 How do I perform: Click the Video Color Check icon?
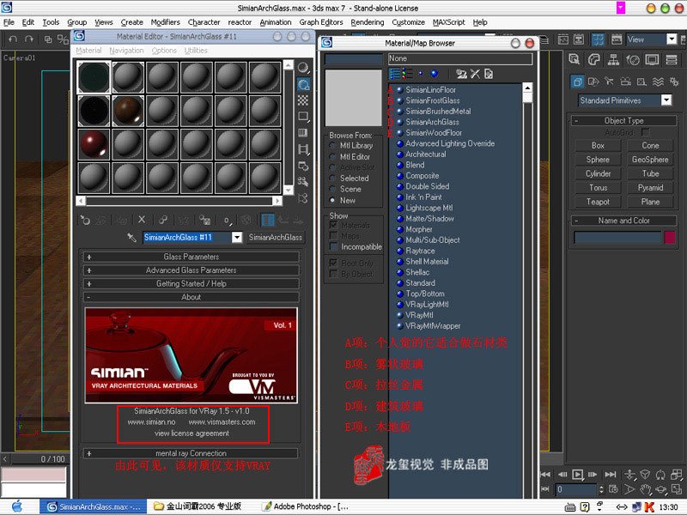303,133
